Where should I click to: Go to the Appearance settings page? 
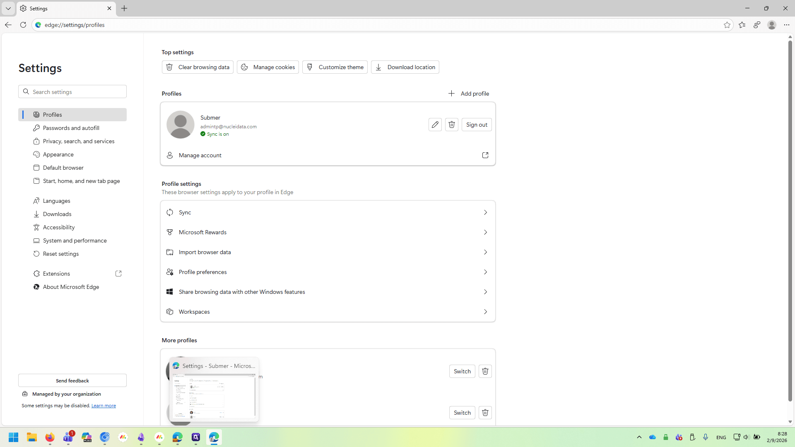click(x=72, y=154)
